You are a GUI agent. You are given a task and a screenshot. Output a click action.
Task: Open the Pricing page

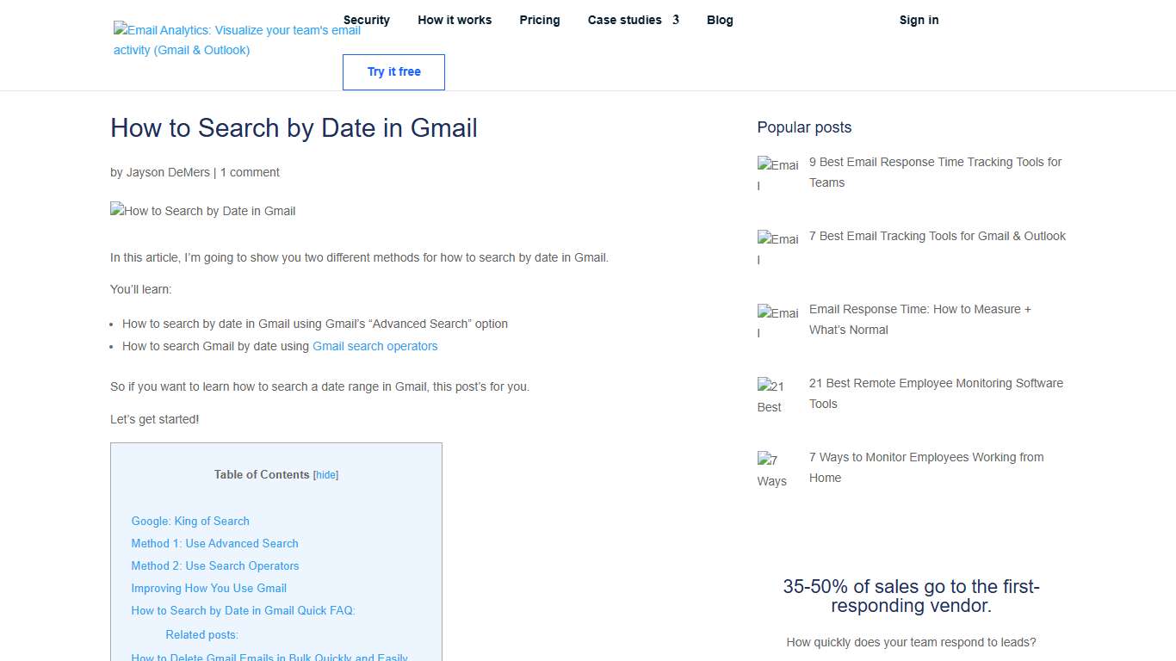[540, 20]
